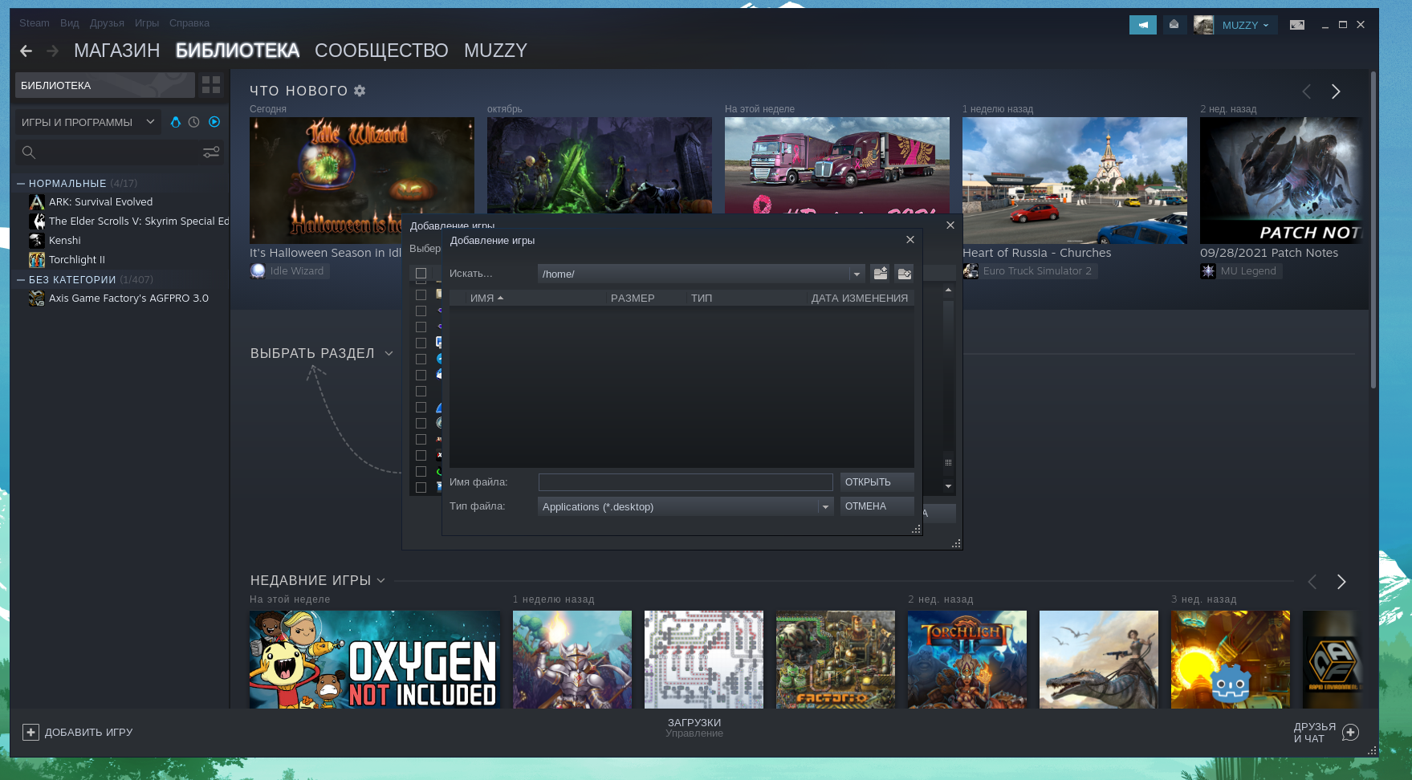Click БИБЛИОТЕКА home button in sidebar
The height and width of the screenshot is (780, 1412).
(x=105, y=85)
